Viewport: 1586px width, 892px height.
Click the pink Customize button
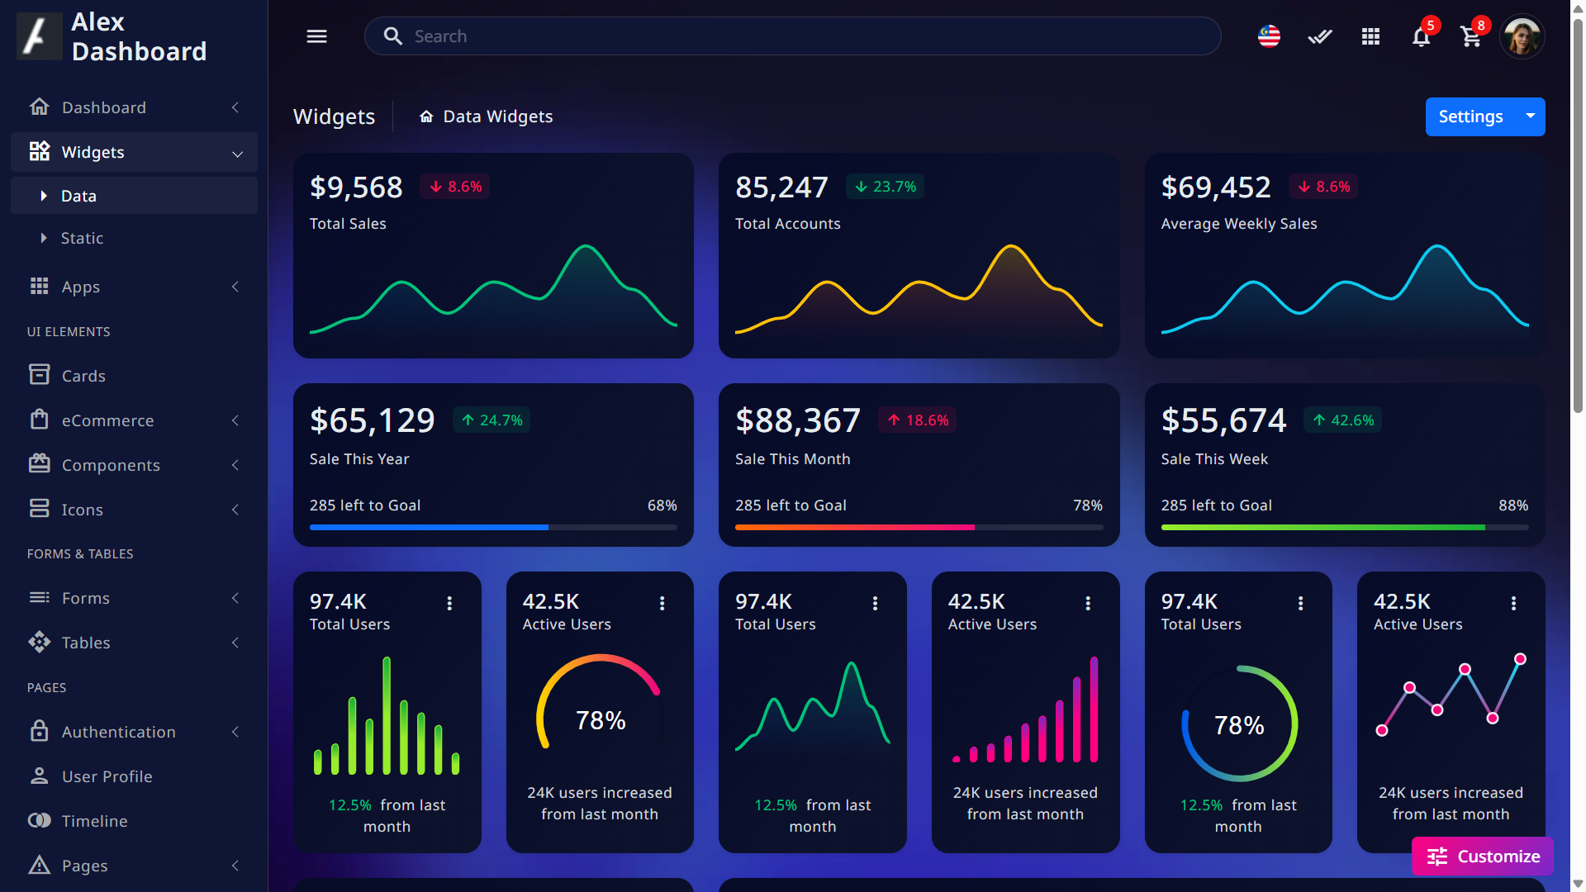point(1483,856)
